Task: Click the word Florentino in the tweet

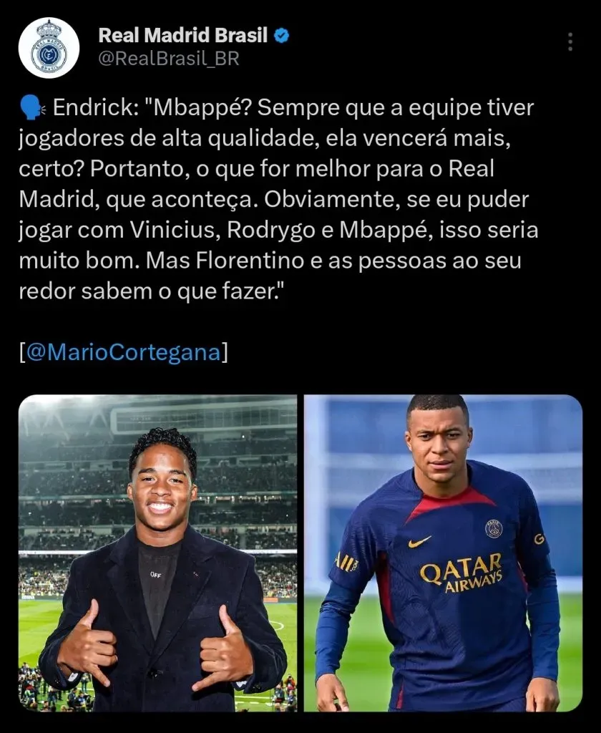Action: click(250, 261)
